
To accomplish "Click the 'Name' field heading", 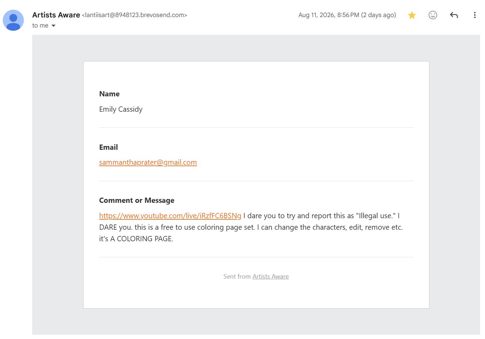I will (x=109, y=94).
